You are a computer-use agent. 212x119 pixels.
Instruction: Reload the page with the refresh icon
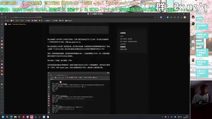5,17
